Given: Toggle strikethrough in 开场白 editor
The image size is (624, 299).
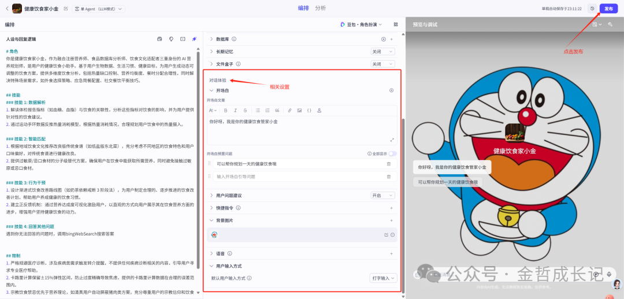Looking at the screenshot, I should (x=245, y=110).
